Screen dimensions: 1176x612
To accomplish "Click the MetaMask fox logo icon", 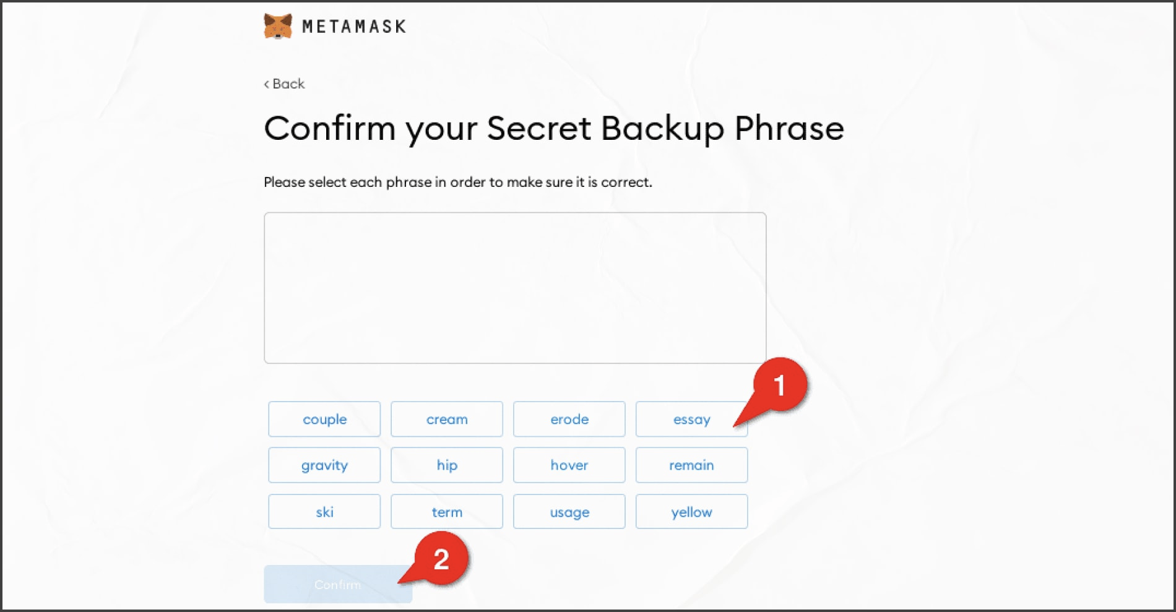I will (x=278, y=27).
